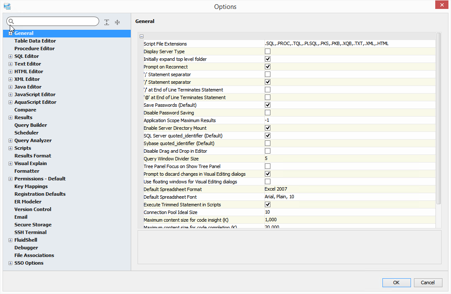Uncheck Prompt on Reconnect
The height and width of the screenshot is (294, 451).
pos(267,67)
